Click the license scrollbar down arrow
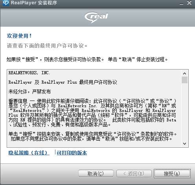 click(x=184, y=144)
